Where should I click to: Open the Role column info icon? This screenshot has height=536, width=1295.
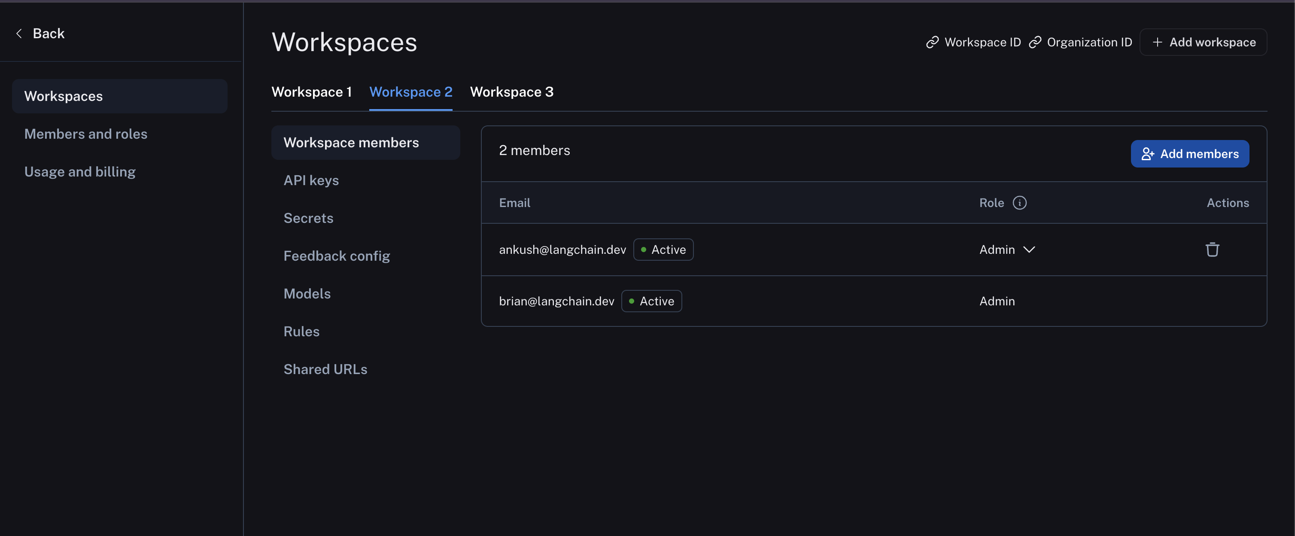[1019, 203]
